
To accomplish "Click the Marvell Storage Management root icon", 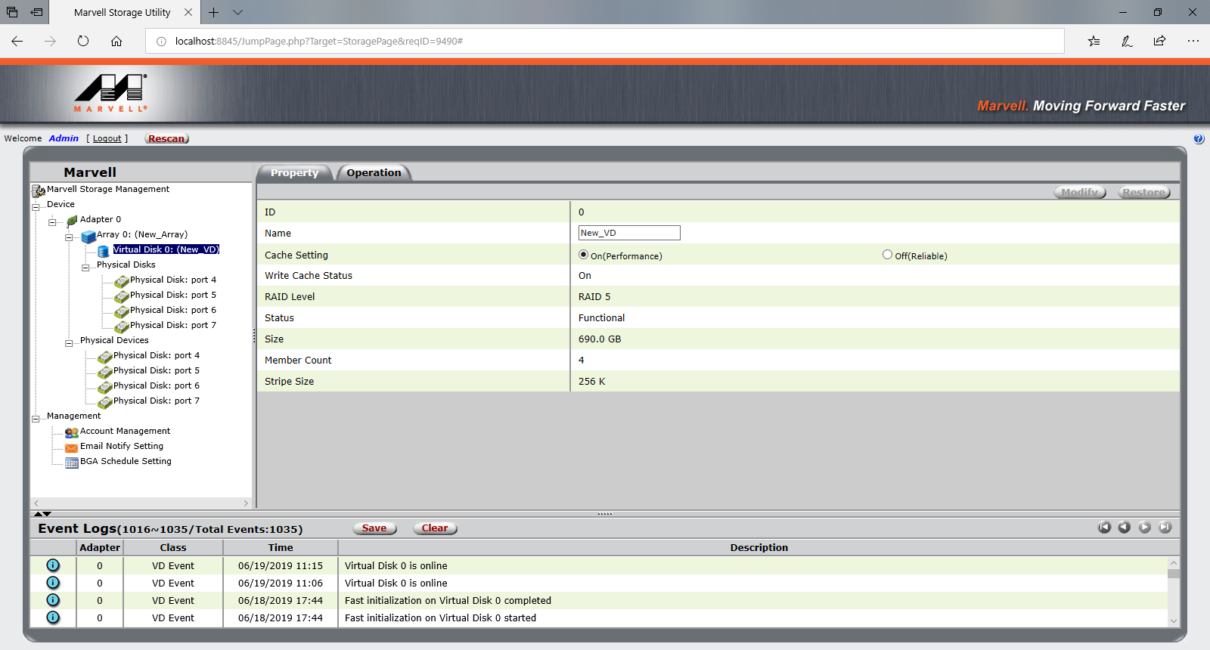I will point(39,190).
